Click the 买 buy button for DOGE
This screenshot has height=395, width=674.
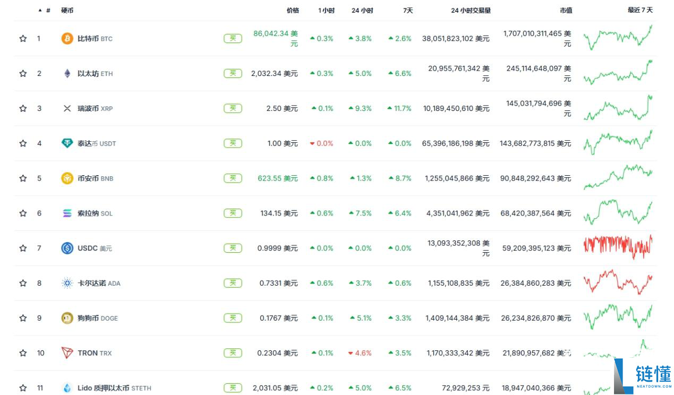[233, 318]
